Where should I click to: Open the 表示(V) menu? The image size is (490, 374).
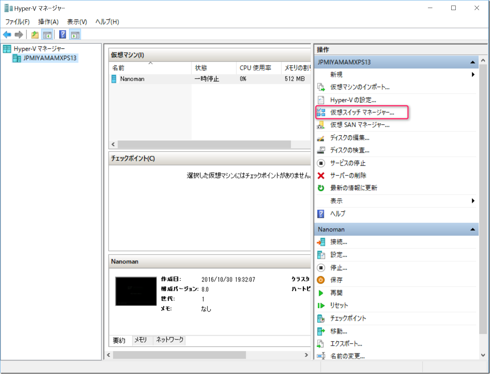pyautogui.click(x=77, y=22)
